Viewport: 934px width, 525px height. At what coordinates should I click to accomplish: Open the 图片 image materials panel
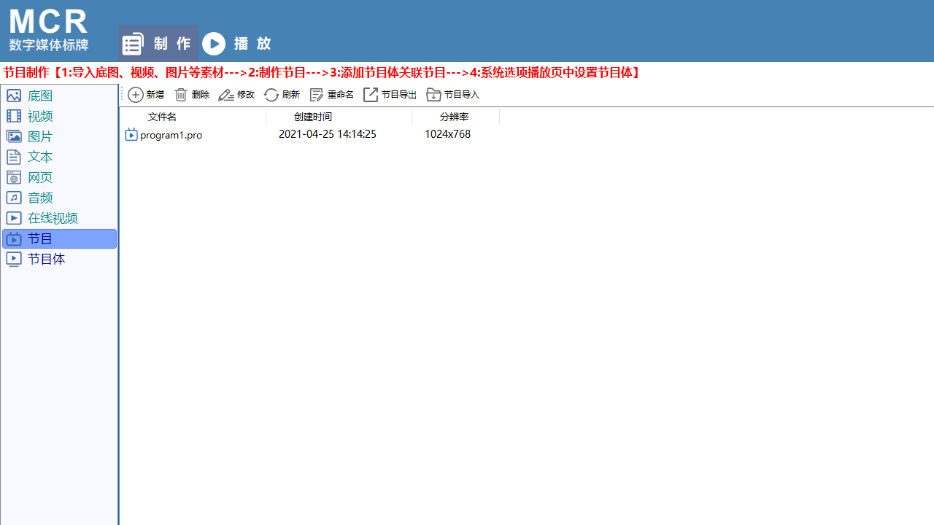tap(40, 136)
